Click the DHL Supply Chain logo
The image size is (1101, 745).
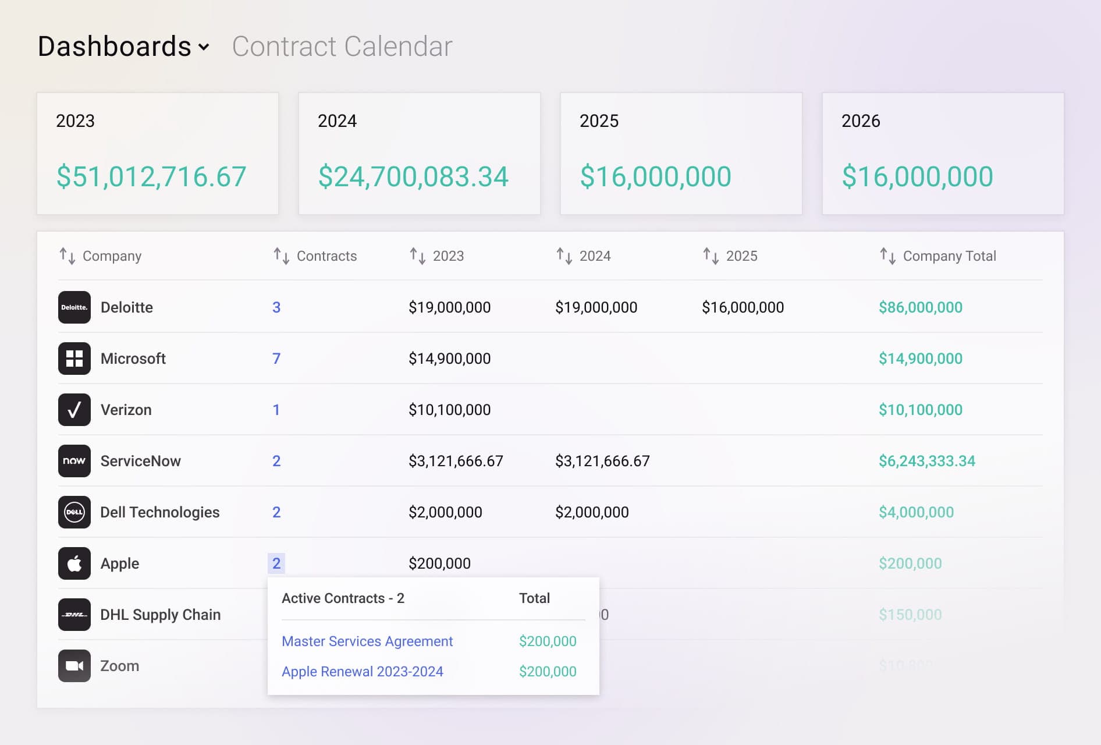click(x=73, y=614)
